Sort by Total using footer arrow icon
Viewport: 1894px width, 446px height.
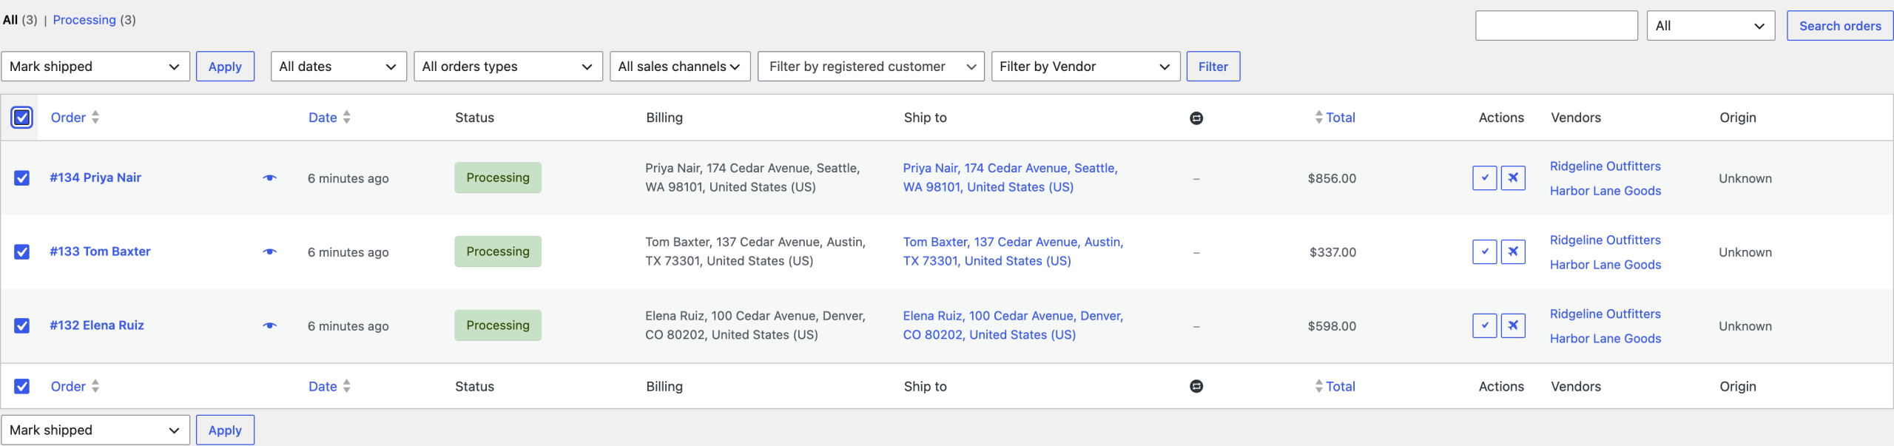tap(1318, 386)
